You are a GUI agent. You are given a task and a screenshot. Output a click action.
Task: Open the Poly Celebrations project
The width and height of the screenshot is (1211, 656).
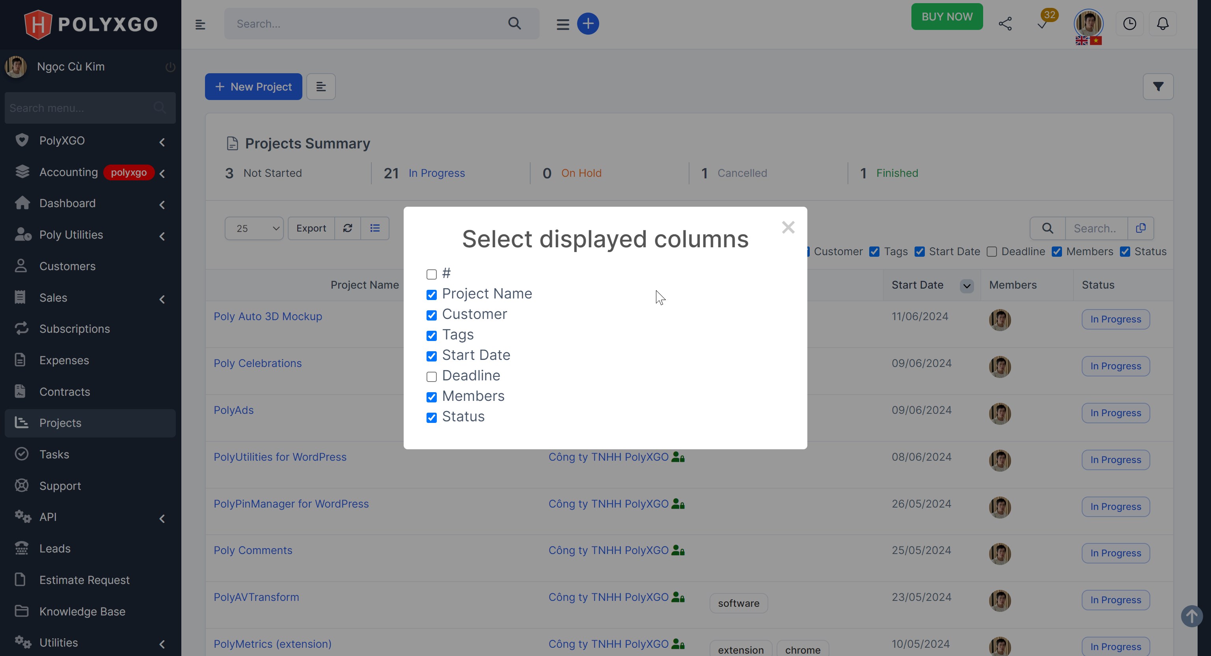coord(258,363)
